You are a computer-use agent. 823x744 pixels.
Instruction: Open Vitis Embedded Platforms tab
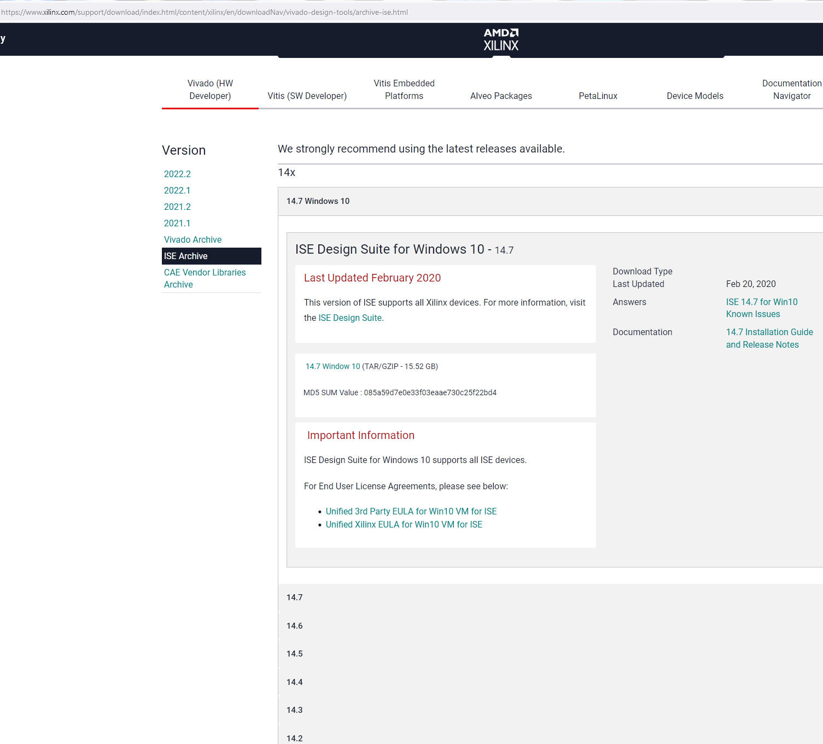(404, 90)
